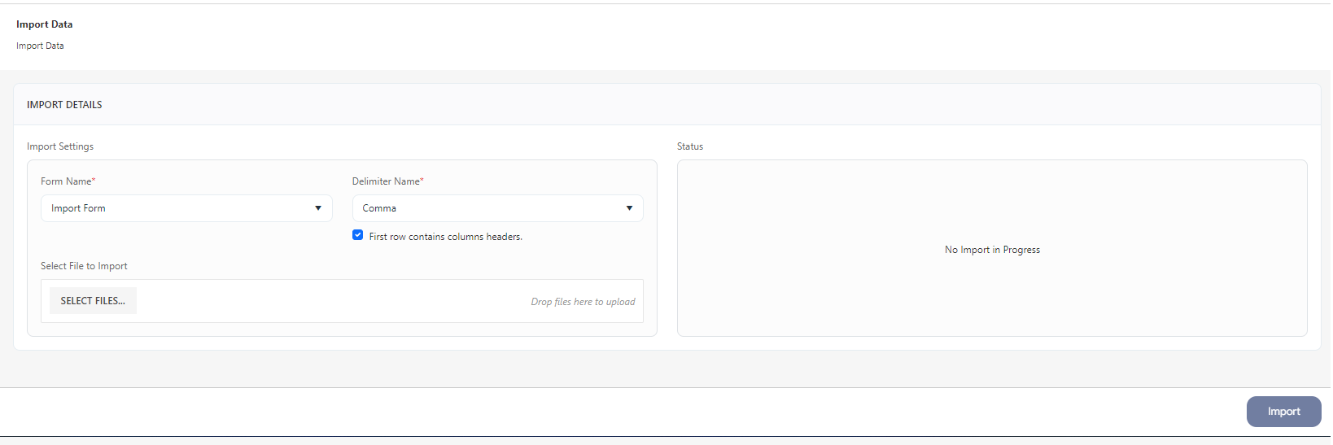Click the 'Drop files here to upload' text
The width and height of the screenshot is (1333, 445).
point(583,302)
